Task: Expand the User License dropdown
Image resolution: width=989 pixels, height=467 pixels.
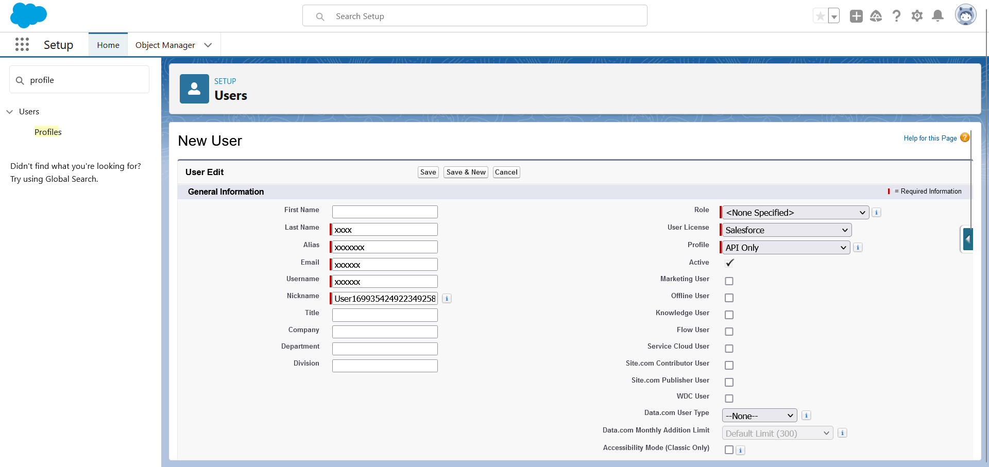Action: pyautogui.click(x=786, y=230)
